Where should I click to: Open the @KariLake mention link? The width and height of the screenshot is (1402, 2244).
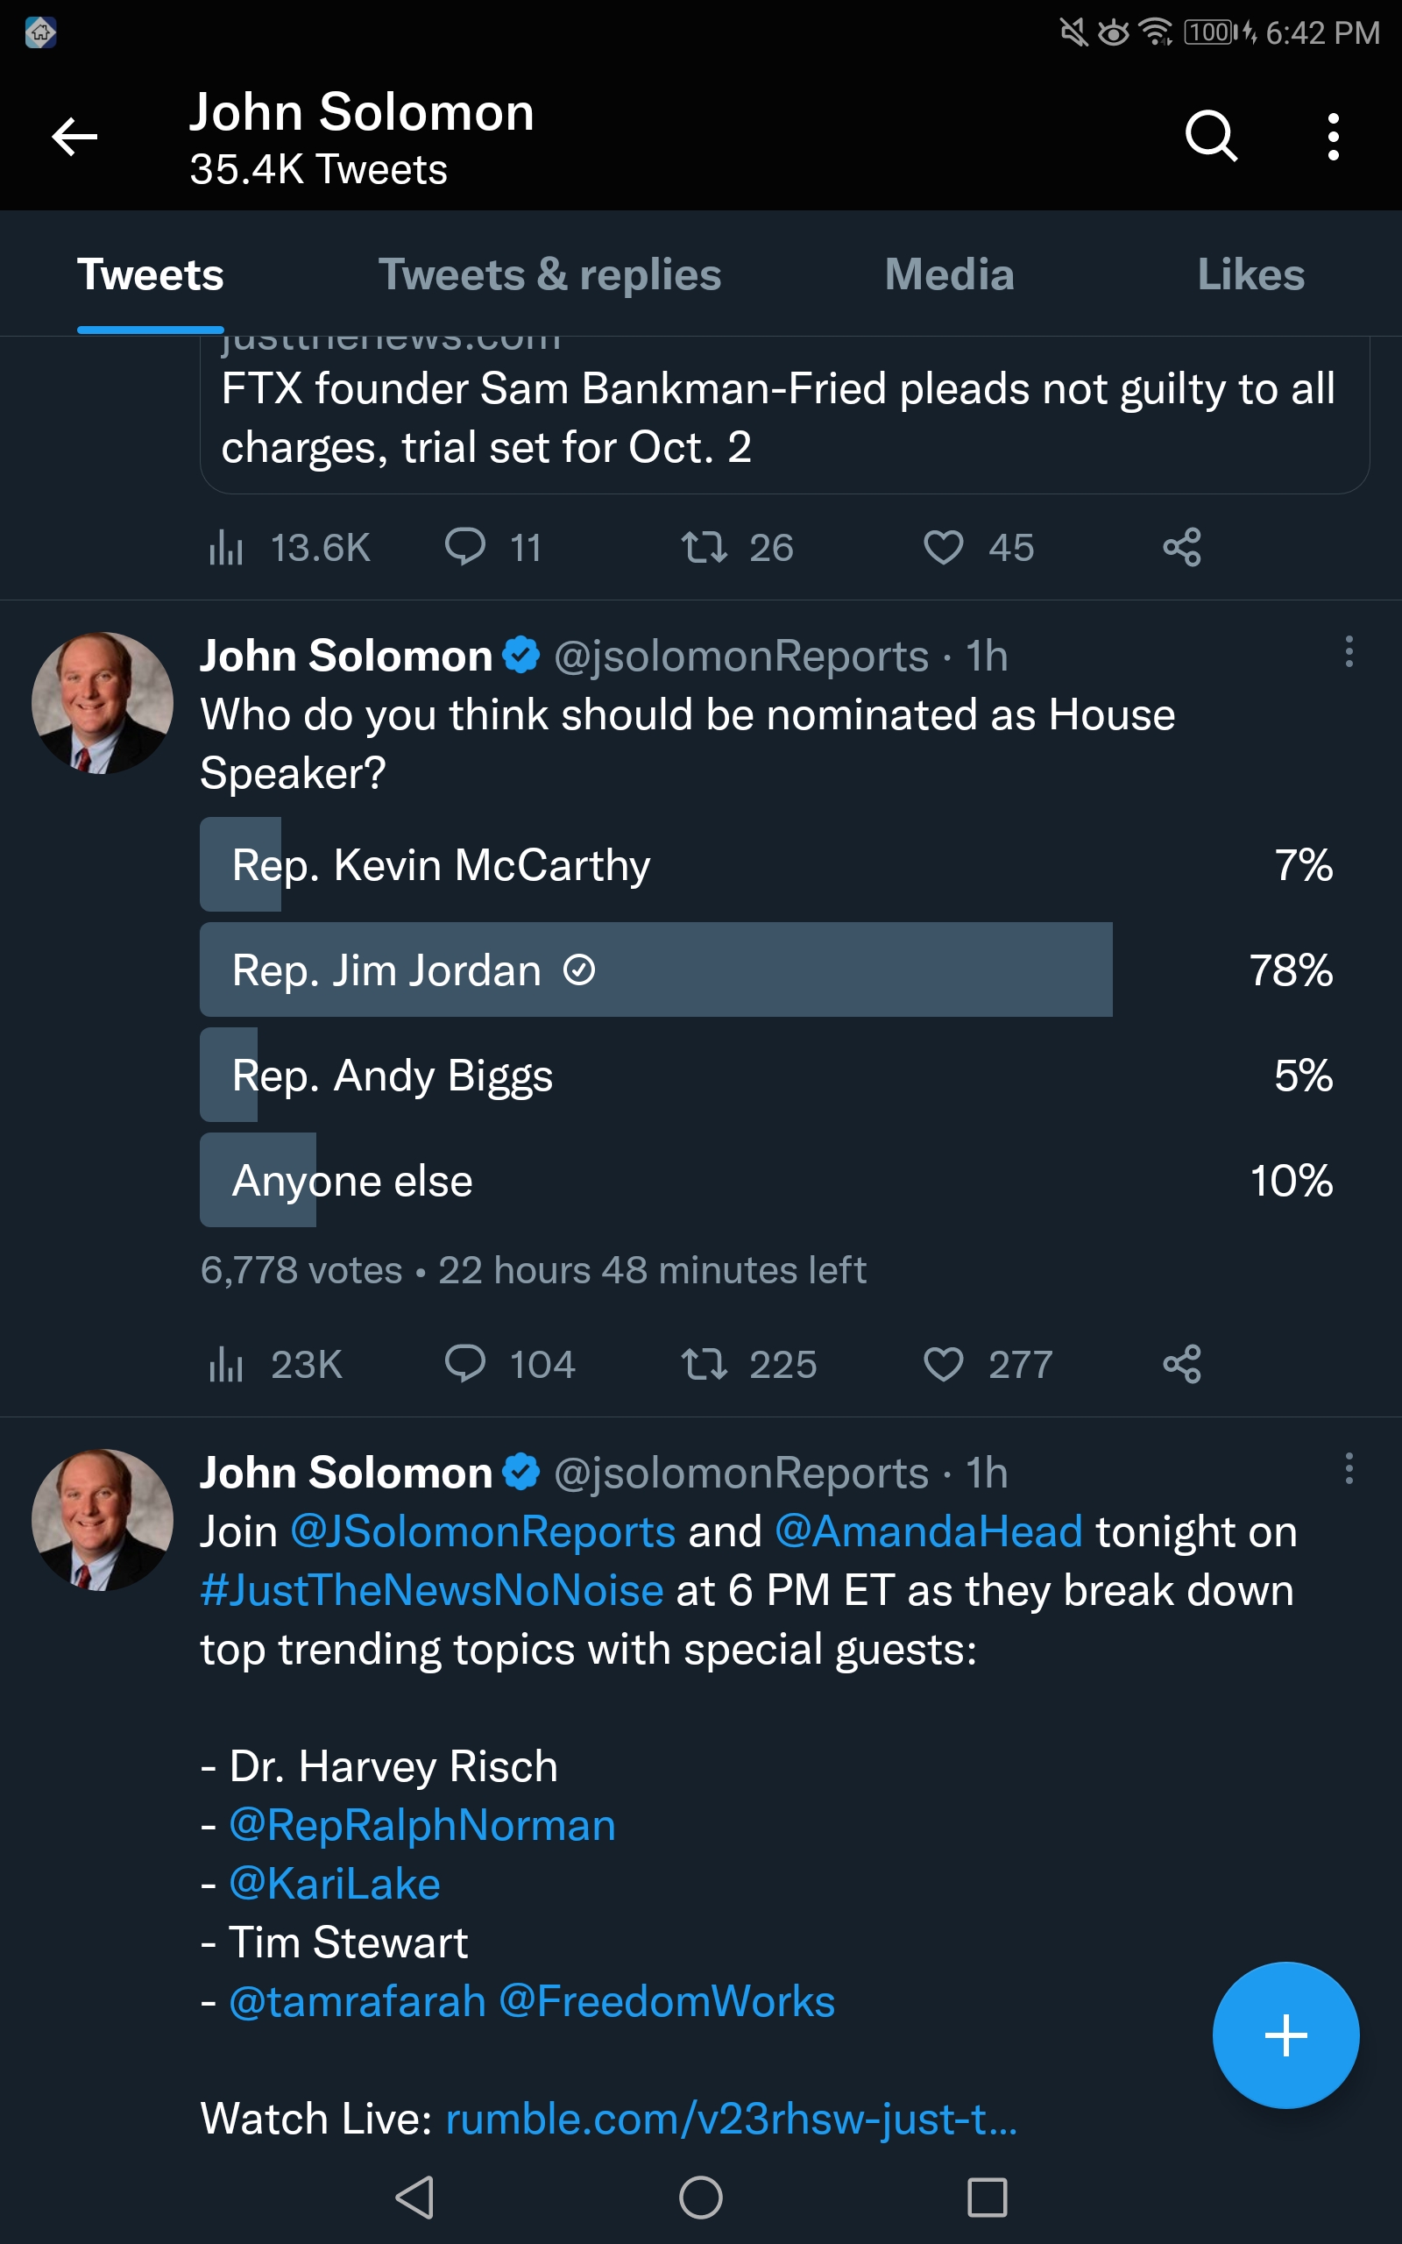point(334,1883)
